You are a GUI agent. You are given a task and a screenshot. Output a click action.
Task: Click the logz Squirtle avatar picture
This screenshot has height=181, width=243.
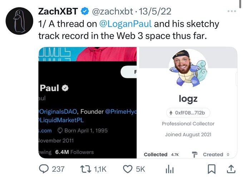(x=188, y=68)
